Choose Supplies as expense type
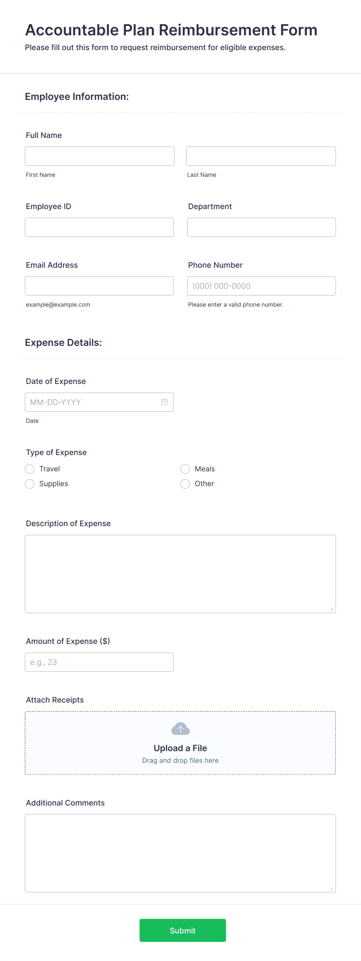The image size is (361, 961). point(30,484)
